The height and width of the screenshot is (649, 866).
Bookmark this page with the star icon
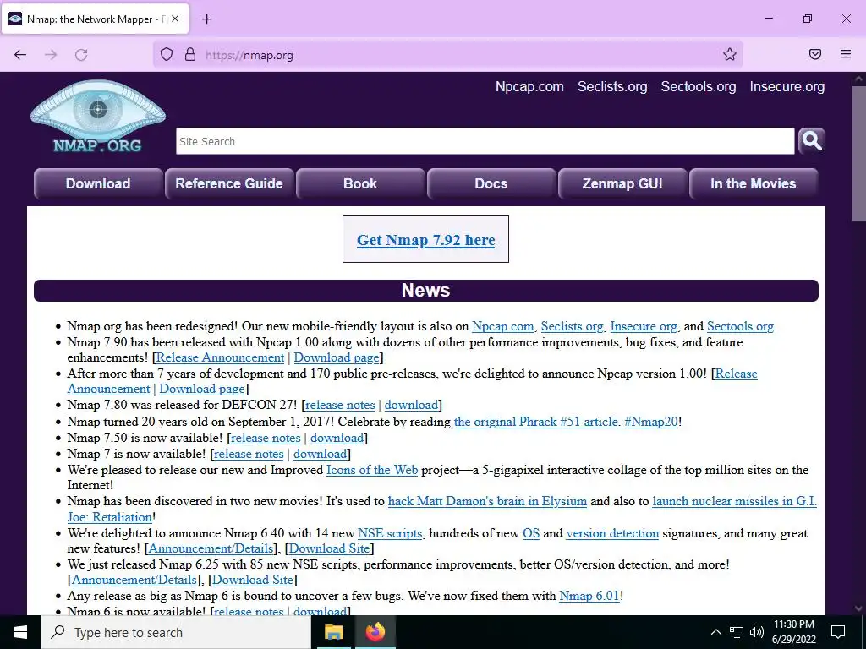(x=730, y=54)
